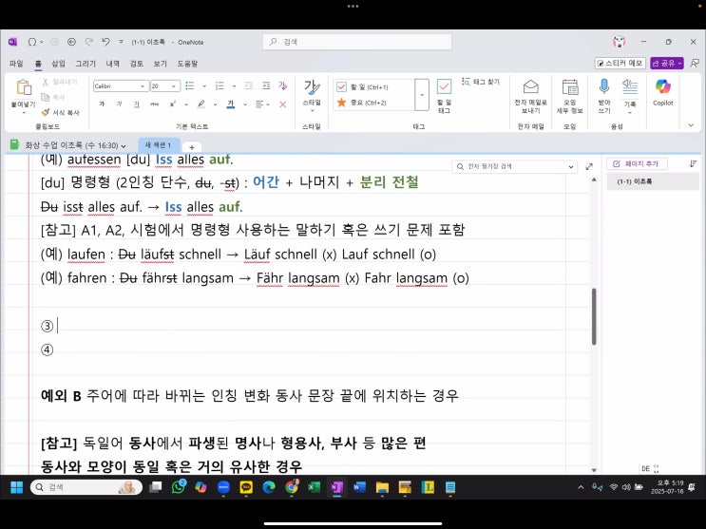Screen dimensions: 706x529
Task: Expand the font color dropdown arrow
Action: pyautogui.click(x=245, y=104)
